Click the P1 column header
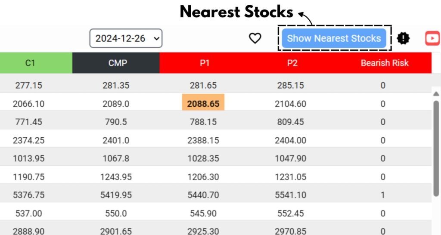441x235 pixels. [x=205, y=63]
